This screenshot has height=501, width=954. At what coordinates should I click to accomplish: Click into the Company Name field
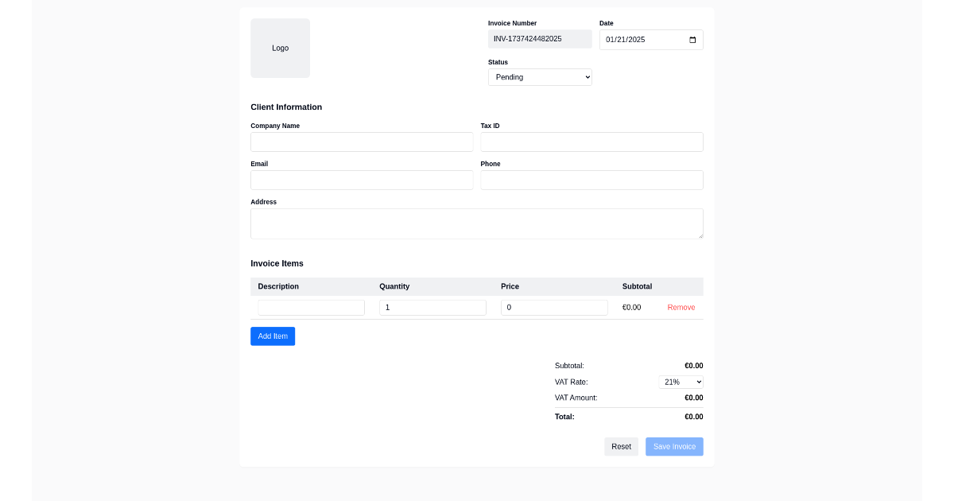point(362,142)
